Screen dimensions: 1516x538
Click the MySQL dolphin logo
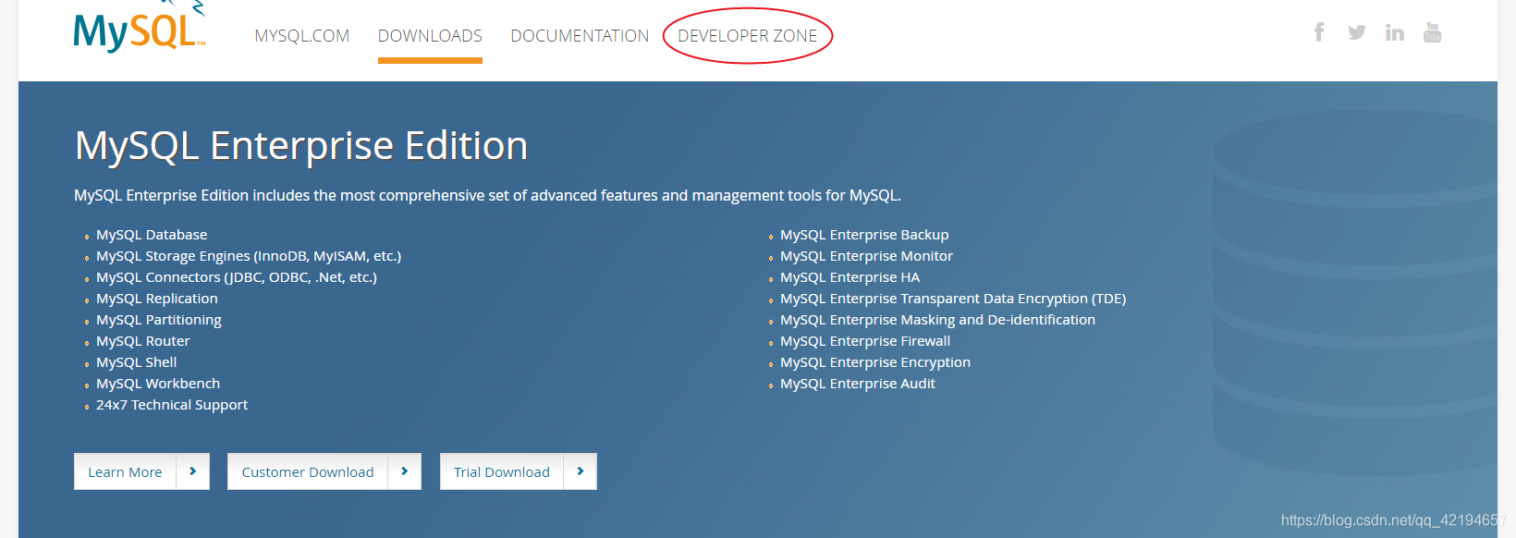(x=140, y=28)
